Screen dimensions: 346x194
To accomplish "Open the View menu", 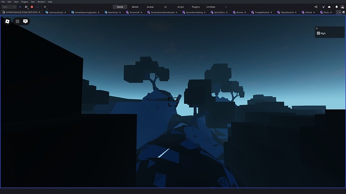I will click(x=16, y=2).
